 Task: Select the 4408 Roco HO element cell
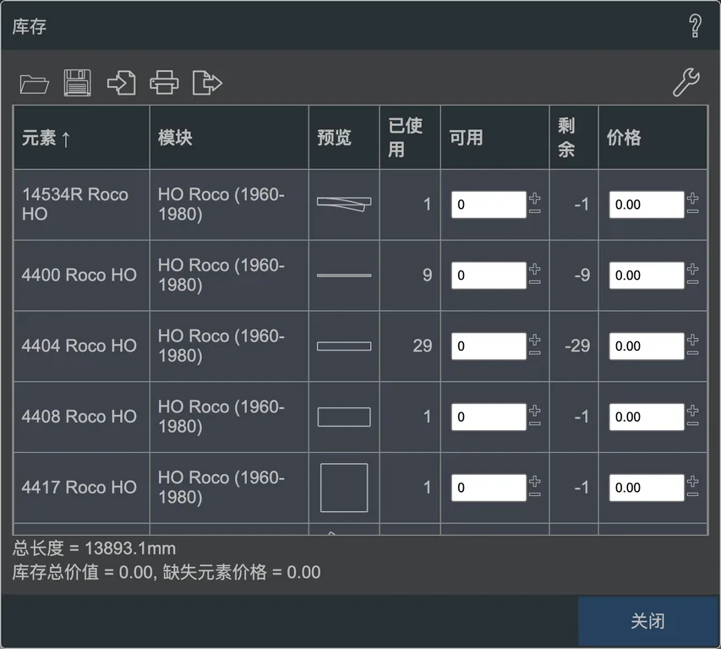click(81, 417)
